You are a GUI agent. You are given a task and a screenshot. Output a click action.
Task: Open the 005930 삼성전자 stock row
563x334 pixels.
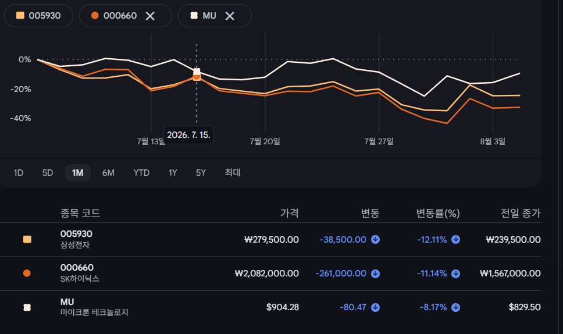pos(270,240)
